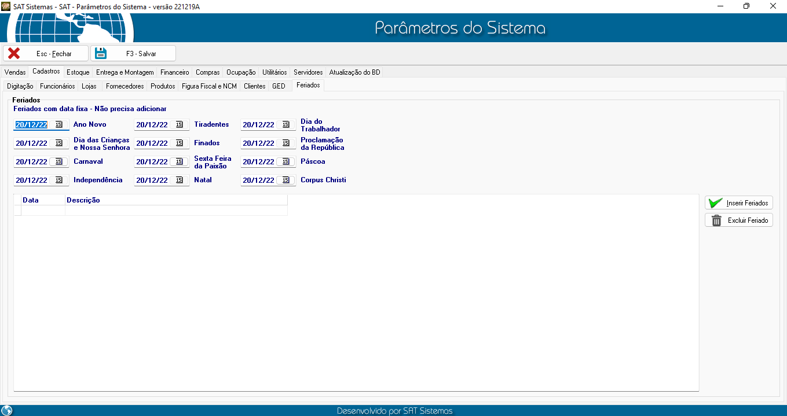This screenshot has height=416, width=787.
Task: Click calendar icon beside Natal date
Action: [x=180, y=180]
